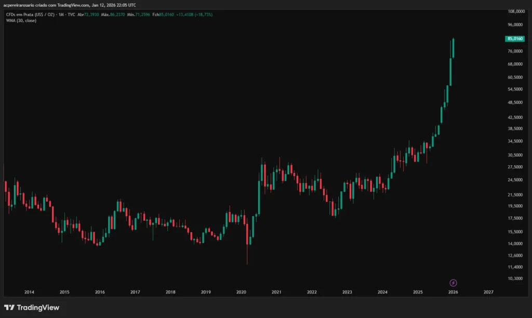Click the TradingView logo at bottom left
The height and width of the screenshot is (318, 532).
(x=32, y=308)
